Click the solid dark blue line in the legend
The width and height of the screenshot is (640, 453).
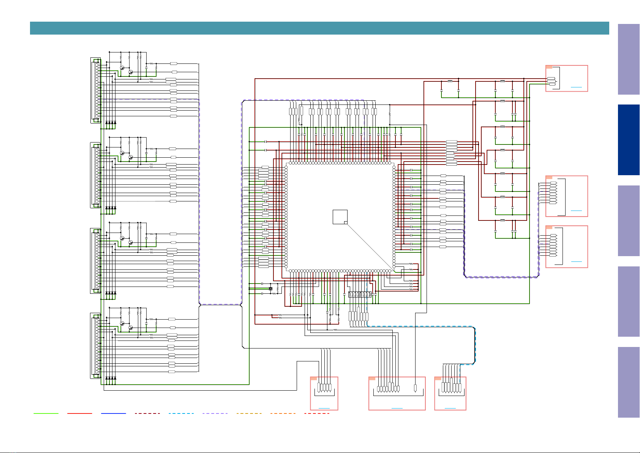click(x=114, y=413)
